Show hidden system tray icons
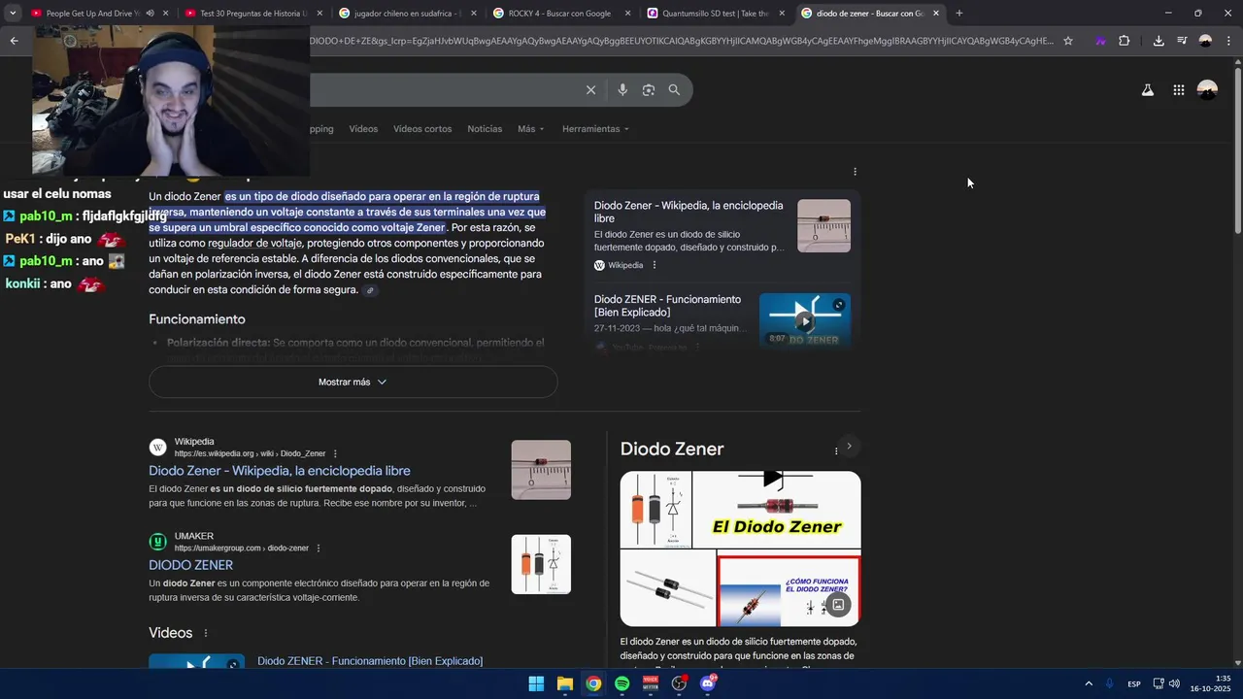Image resolution: width=1243 pixels, height=699 pixels. point(1089,683)
